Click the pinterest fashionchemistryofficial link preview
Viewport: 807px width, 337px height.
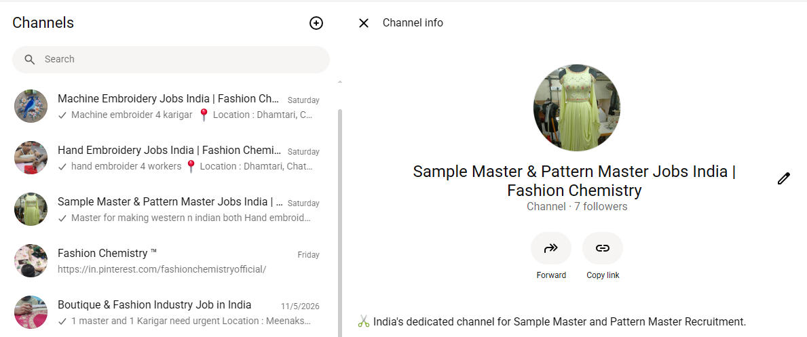click(162, 269)
